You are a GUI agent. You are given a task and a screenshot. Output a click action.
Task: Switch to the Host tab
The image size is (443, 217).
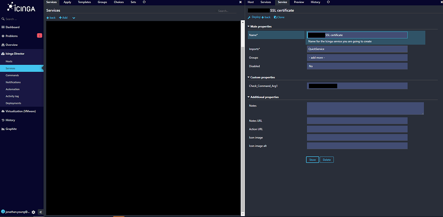250,2
